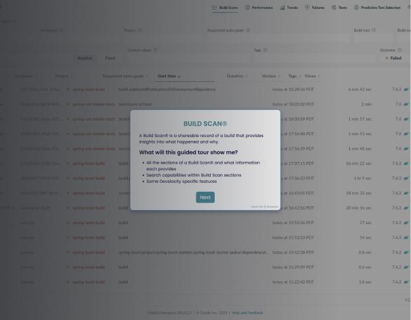
Task: Click the failed X icon in the 18:28:36 row
Action: [68, 90]
